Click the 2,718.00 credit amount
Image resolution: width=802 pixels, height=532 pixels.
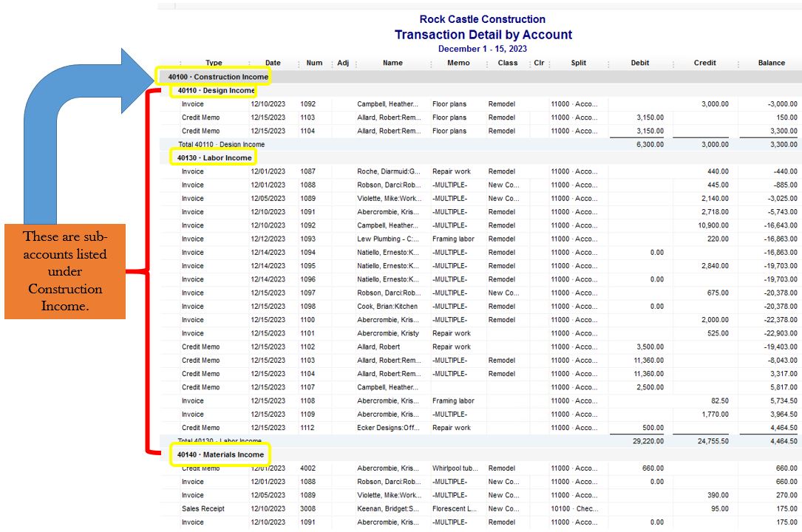click(x=715, y=212)
